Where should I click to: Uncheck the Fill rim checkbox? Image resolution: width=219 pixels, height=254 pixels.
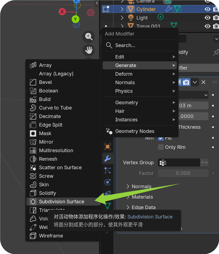[x=161, y=138]
